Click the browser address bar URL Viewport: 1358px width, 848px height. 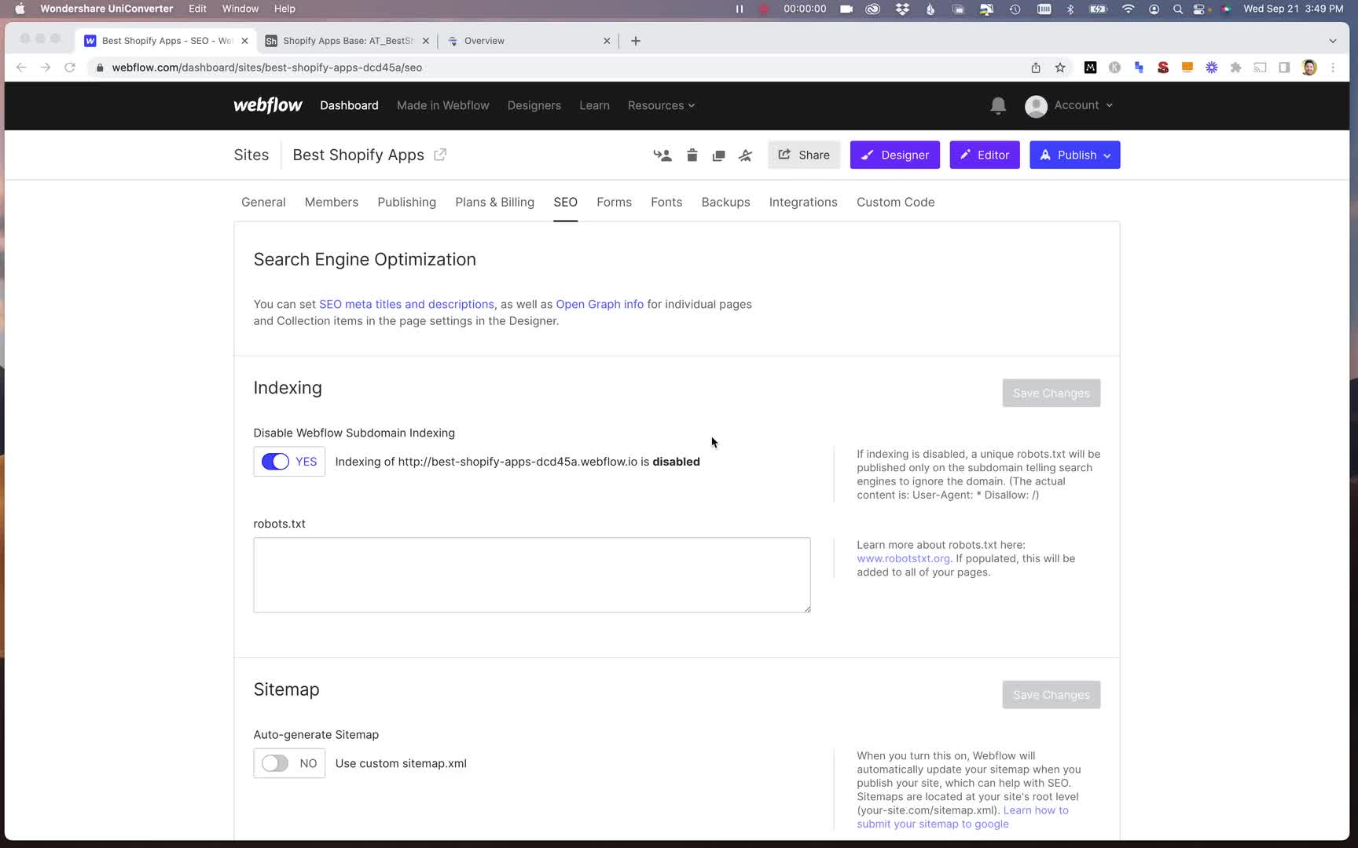(267, 68)
